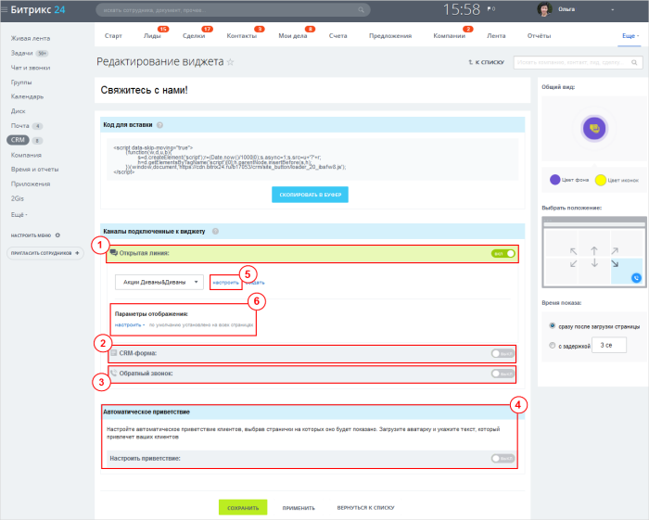
Task: Click настроить link next to open line dropdown
Action: 226,283
